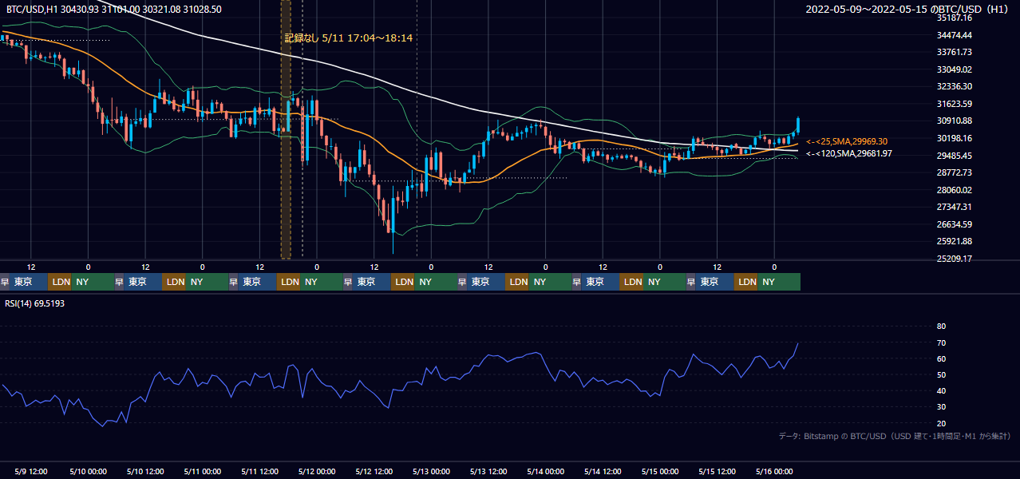Click RSI scale level 30
Image resolution: width=1020 pixels, height=479 pixels.
[x=941, y=407]
